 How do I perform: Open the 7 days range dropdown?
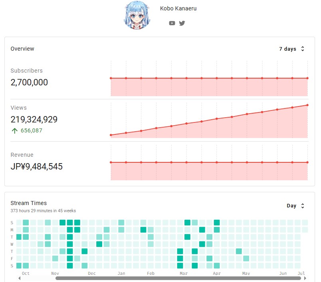tap(292, 49)
